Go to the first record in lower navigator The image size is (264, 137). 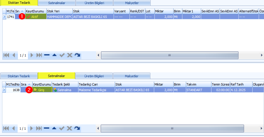[x=6, y=128]
